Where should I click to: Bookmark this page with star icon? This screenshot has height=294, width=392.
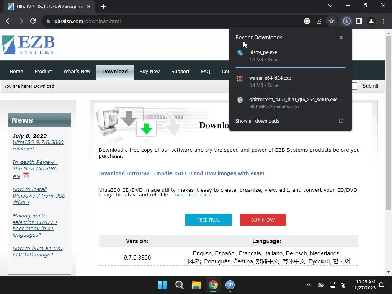click(332, 21)
